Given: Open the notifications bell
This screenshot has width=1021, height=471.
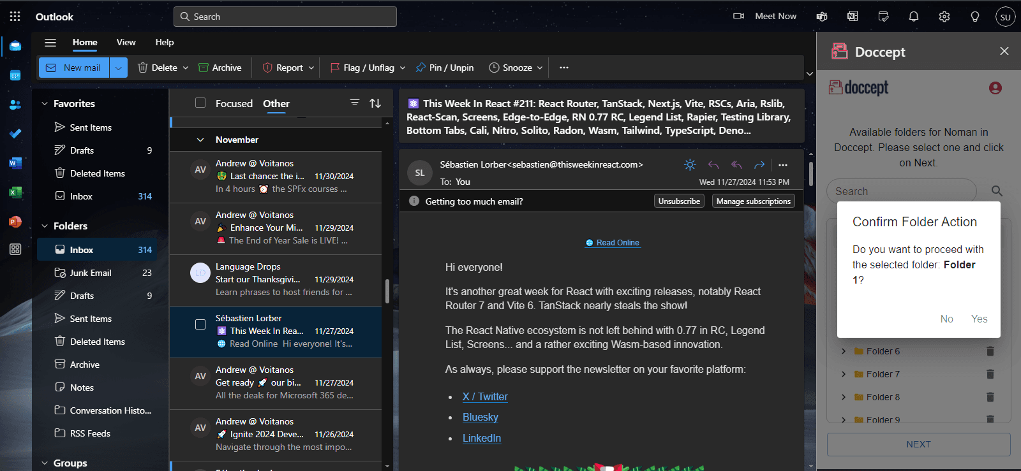Looking at the screenshot, I should [x=914, y=17].
